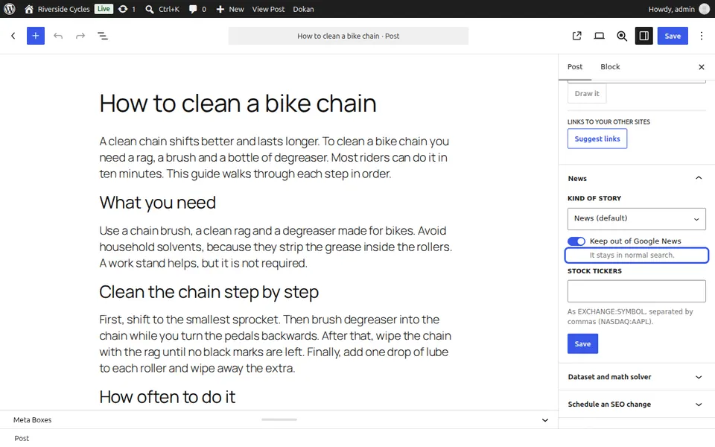Open the Kind of story dropdown
The image size is (715, 447).
click(x=637, y=218)
